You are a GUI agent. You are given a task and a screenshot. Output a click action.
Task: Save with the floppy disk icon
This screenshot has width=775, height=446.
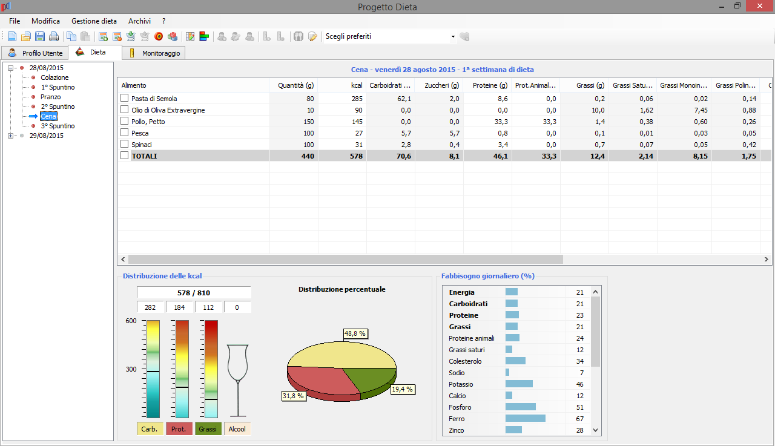40,37
